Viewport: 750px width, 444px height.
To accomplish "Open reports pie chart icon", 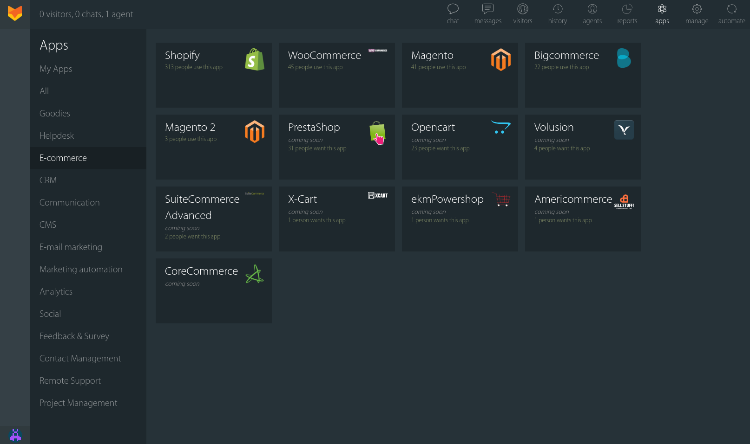I will pyautogui.click(x=627, y=9).
